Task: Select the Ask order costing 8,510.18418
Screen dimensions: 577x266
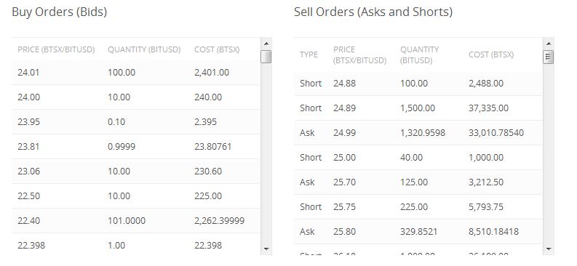Action: tap(418, 231)
